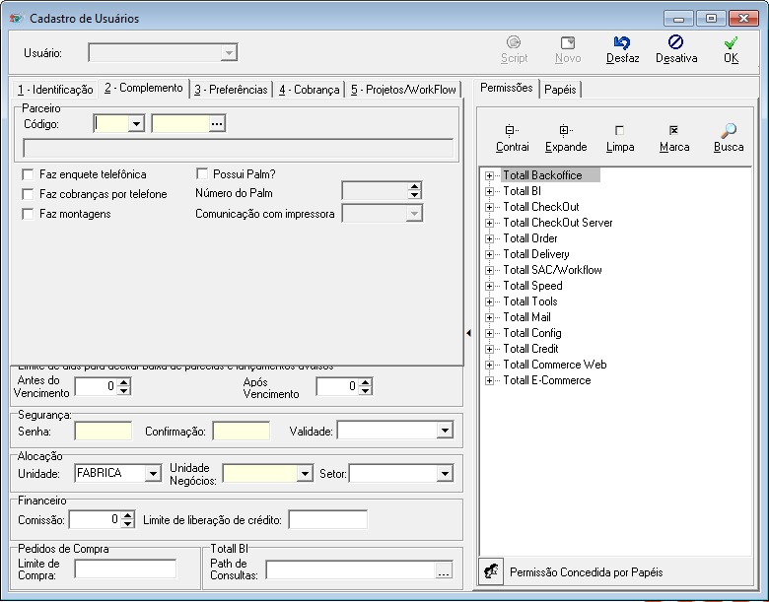
Task: Expand the Totall Delivery node
Action: 489,254
